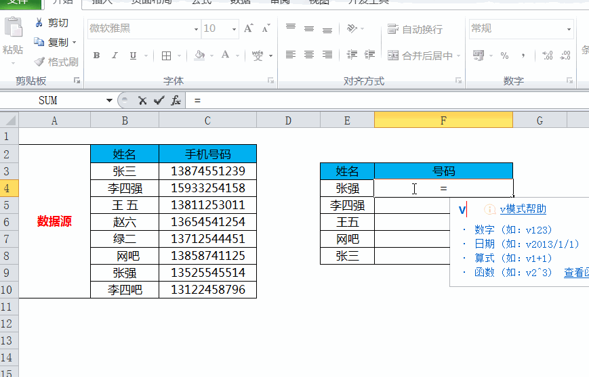
Task: Click the 手机号码 header cell
Action: (x=207, y=154)
